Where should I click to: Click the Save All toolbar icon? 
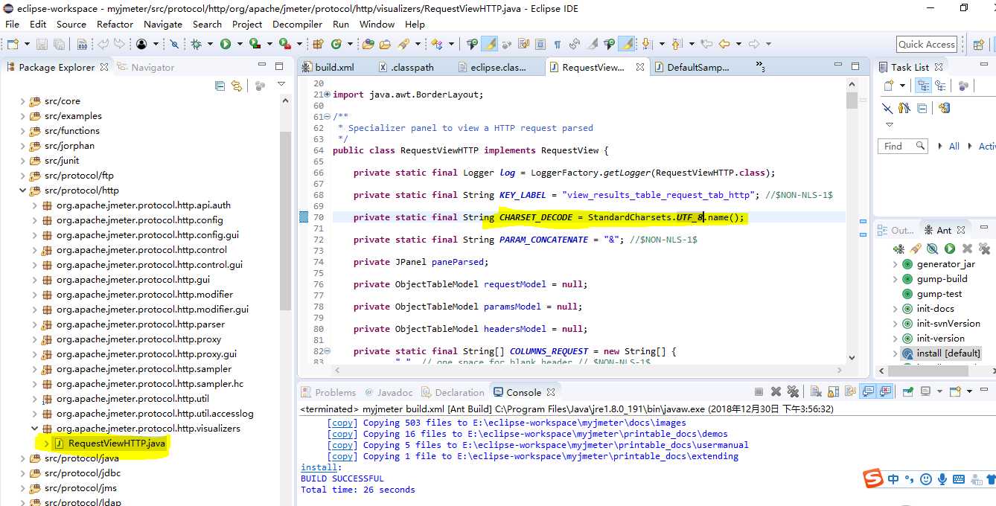(59, 44)
